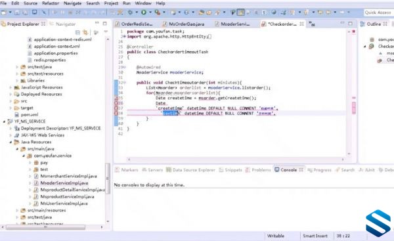The width and height of the screenshot is (394, 241).
Task: Click the globe web browser toolbar icon
Action: [x=274, y=12]
